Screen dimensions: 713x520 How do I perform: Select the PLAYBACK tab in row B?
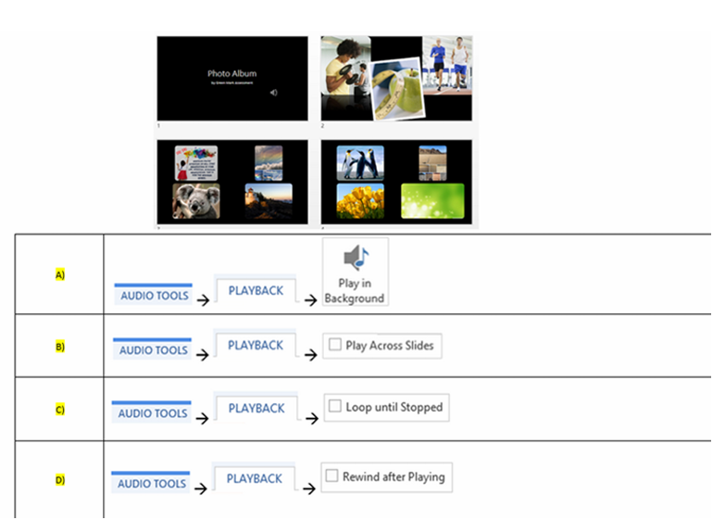256,345
